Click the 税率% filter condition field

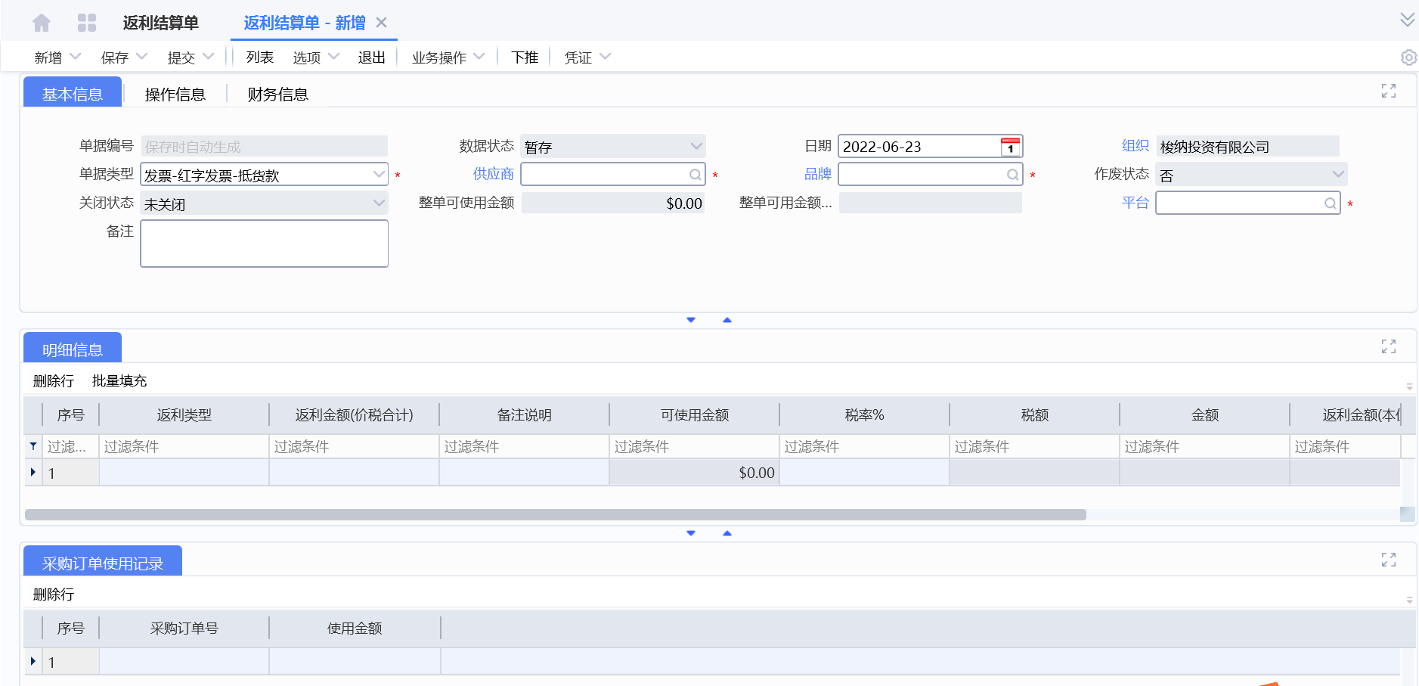coord(864,446)
